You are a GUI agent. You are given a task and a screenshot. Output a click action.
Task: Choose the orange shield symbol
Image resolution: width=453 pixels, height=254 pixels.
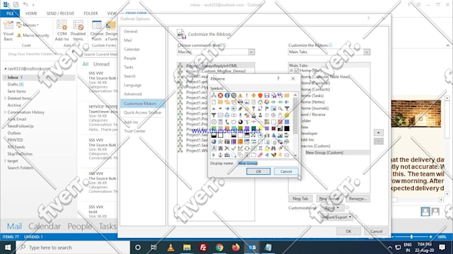(260, 96)
